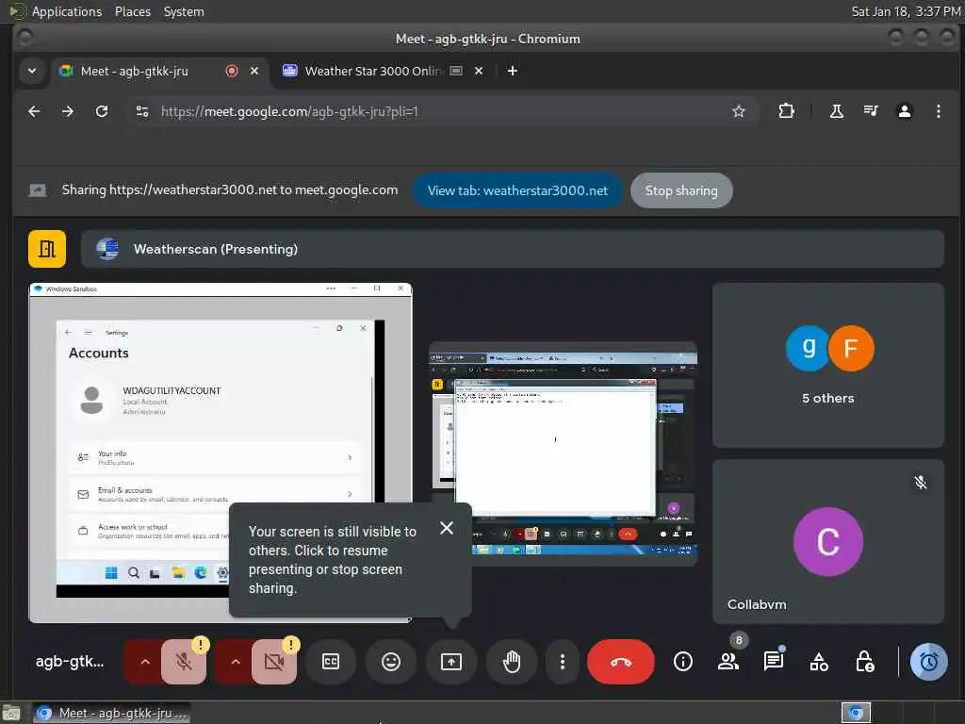Go back in browser history
Image resolution: width=965 pixels, height=724 pixels.
[35, 111]
